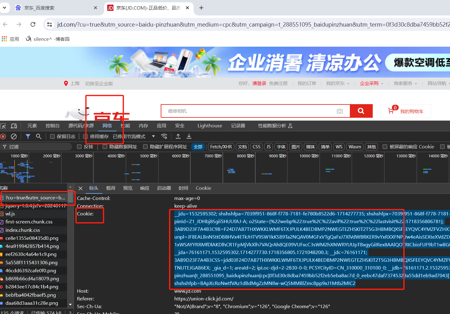Open the Lighthouse DevTools tab

210,126
